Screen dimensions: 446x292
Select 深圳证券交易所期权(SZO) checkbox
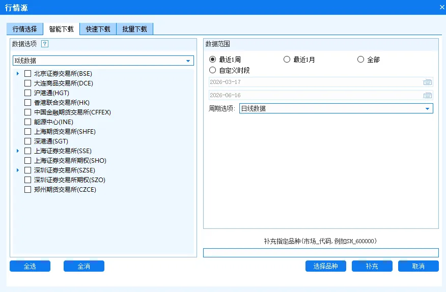point(27,180)
